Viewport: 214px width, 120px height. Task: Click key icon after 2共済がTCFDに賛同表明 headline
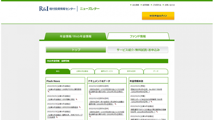(48, 92)
